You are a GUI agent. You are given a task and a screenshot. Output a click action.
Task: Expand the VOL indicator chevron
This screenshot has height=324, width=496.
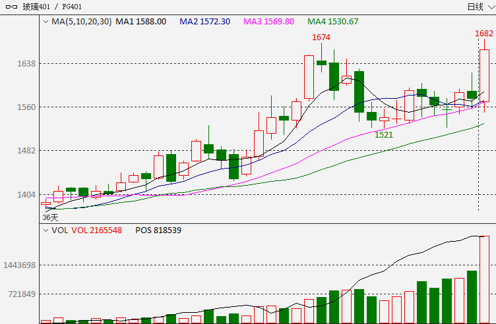click(46, 230)
